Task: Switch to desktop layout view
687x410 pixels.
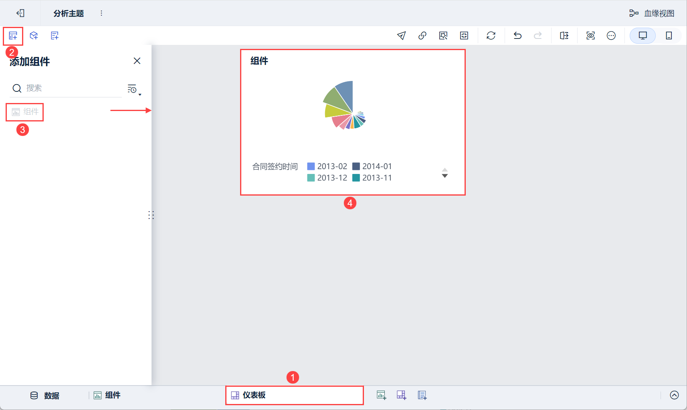Action: [643, 36]
